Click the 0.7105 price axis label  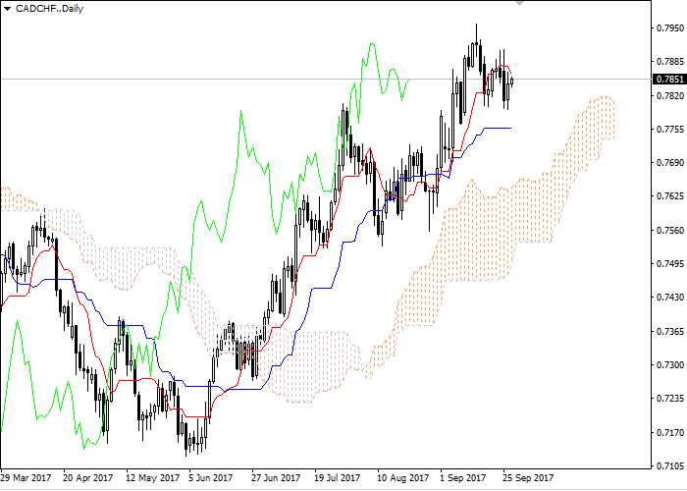(669, 466)
